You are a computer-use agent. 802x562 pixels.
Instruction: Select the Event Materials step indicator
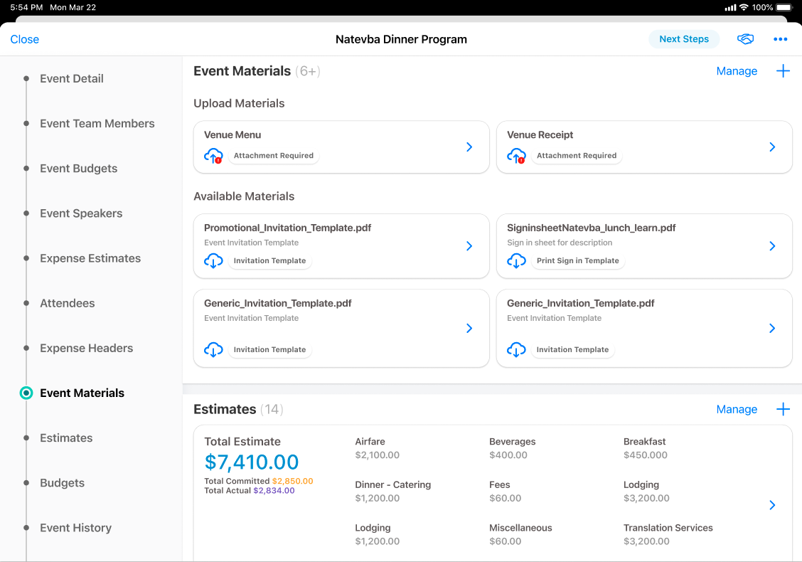[x=26, y=393]
